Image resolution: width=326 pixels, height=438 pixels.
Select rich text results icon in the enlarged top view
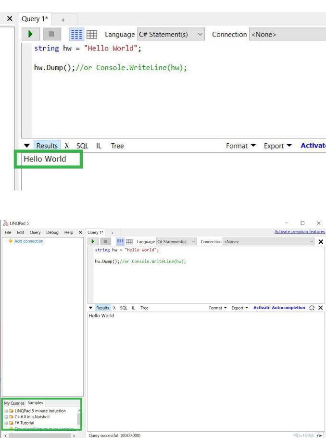click(x=76, y=34)
